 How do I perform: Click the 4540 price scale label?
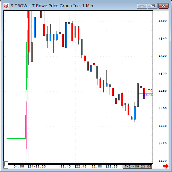(x=163, y=39)
